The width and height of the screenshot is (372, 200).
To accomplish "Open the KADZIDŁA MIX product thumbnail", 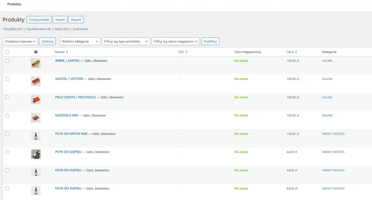I will (36, 118).
